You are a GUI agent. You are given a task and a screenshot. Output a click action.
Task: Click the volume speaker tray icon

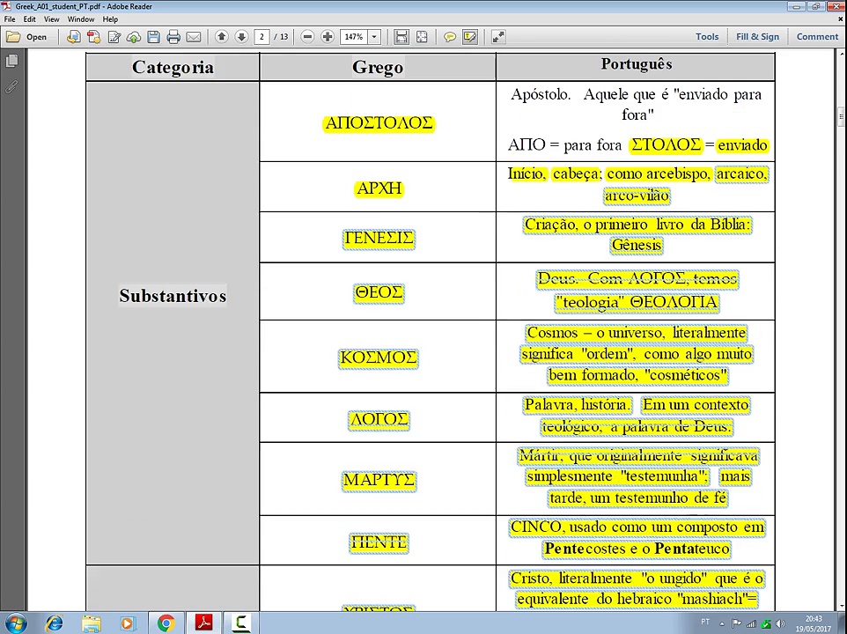click(780, 623)
